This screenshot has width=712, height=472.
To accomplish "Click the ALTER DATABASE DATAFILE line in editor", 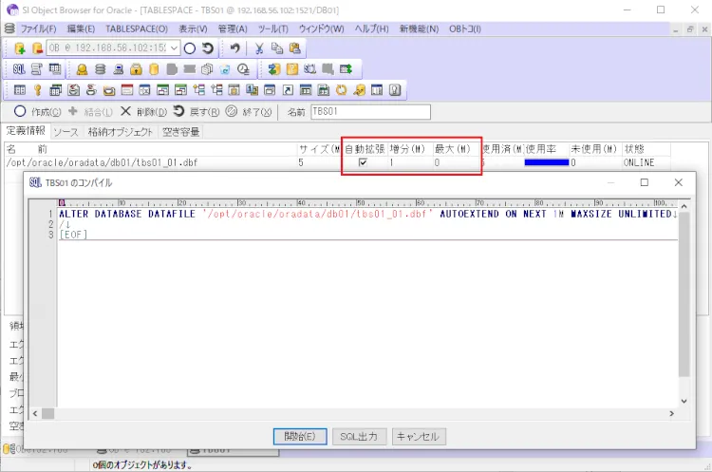I will (x=366, y=214).
